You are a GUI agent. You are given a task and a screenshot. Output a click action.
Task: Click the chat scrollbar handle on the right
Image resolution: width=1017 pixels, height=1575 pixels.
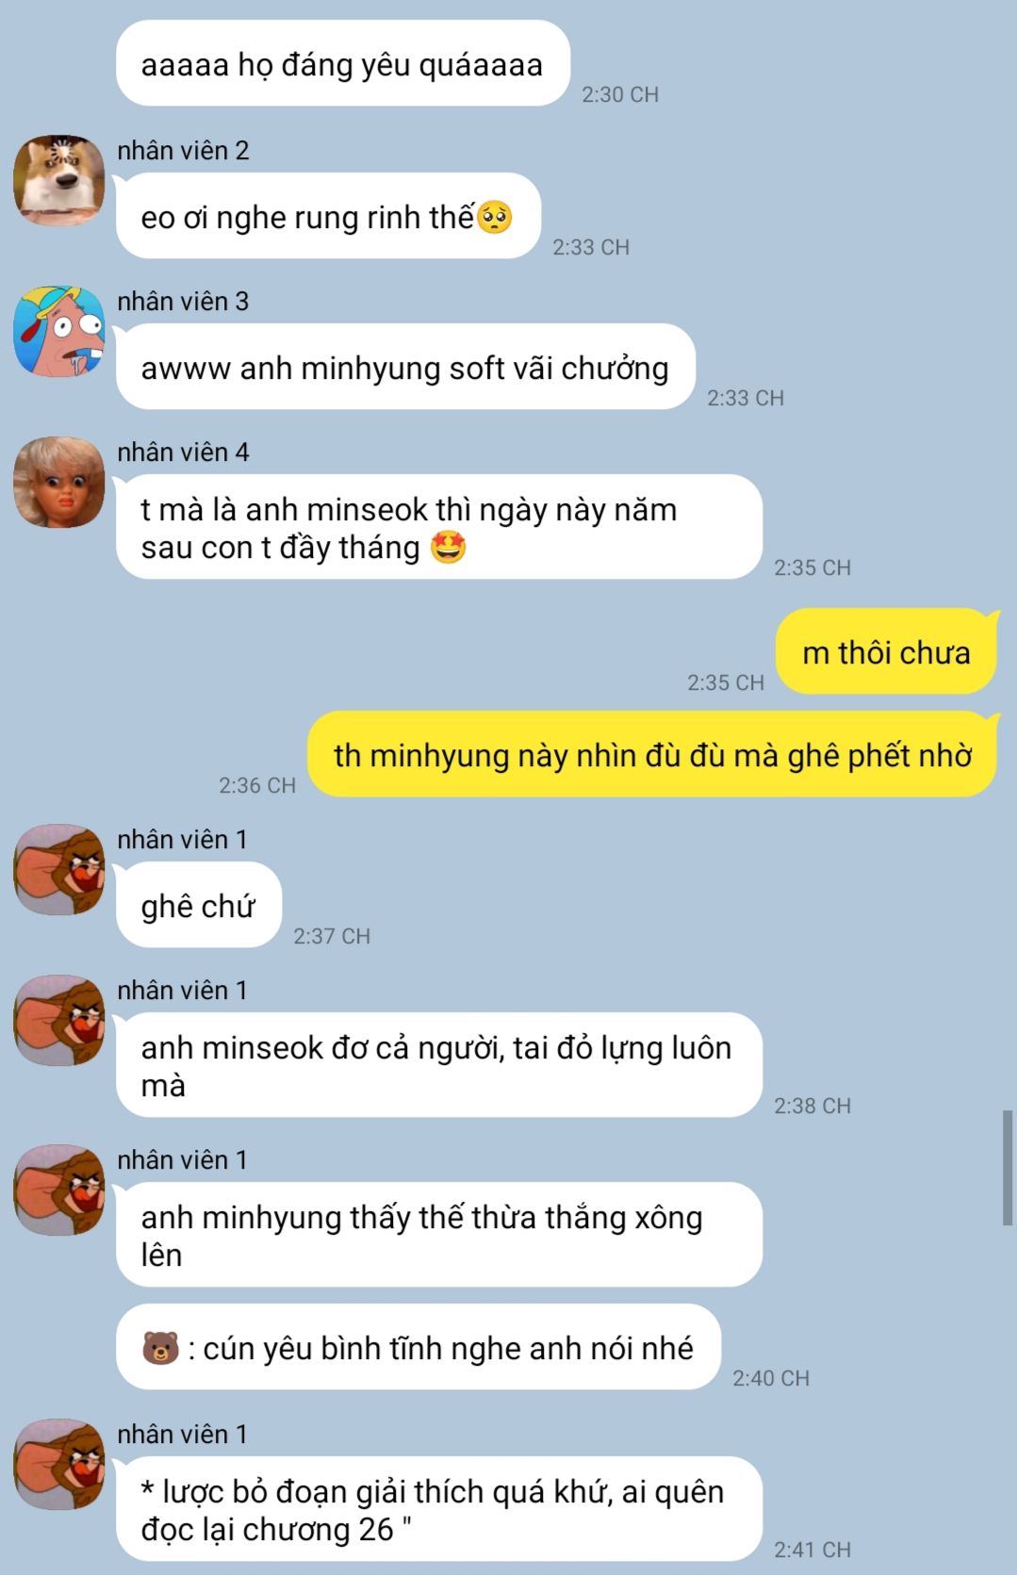[1007, 1168]
